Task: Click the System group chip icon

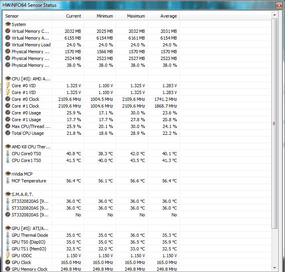Action: coord(8,24)
